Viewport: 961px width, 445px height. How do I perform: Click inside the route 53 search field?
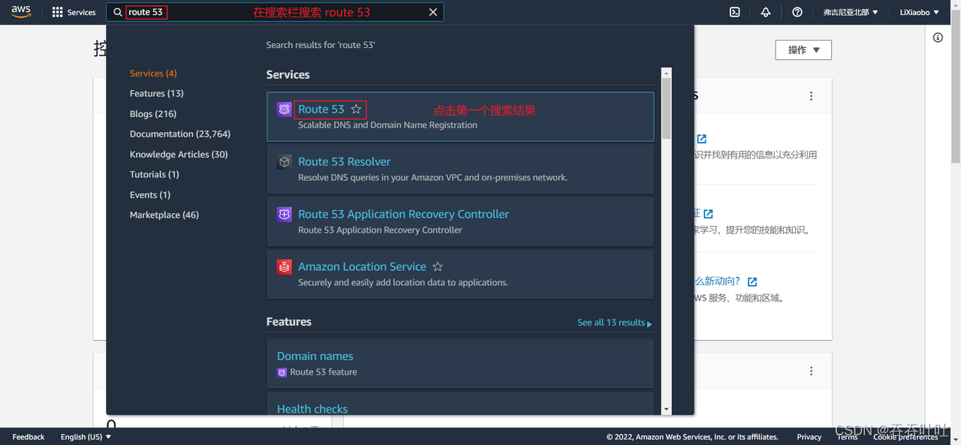point(275,12)
